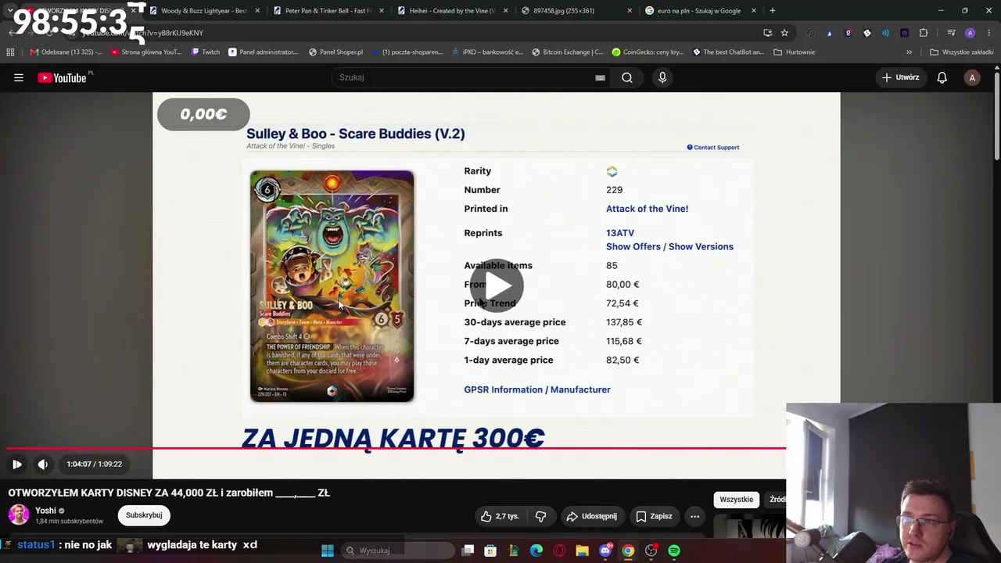This screenshot has height=563, width=1001.
Task: Click the YouTube search magnifier button
Action: [627, 77]
